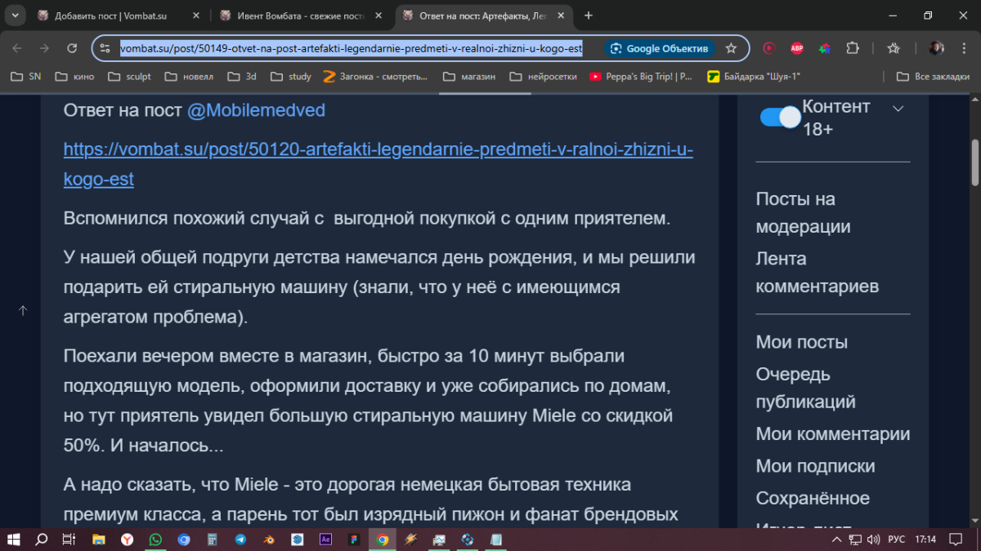Click the page vertical scrollbar
Viewport: 981px width, 551px height.
pyautogui.click(x=974, y=162)
